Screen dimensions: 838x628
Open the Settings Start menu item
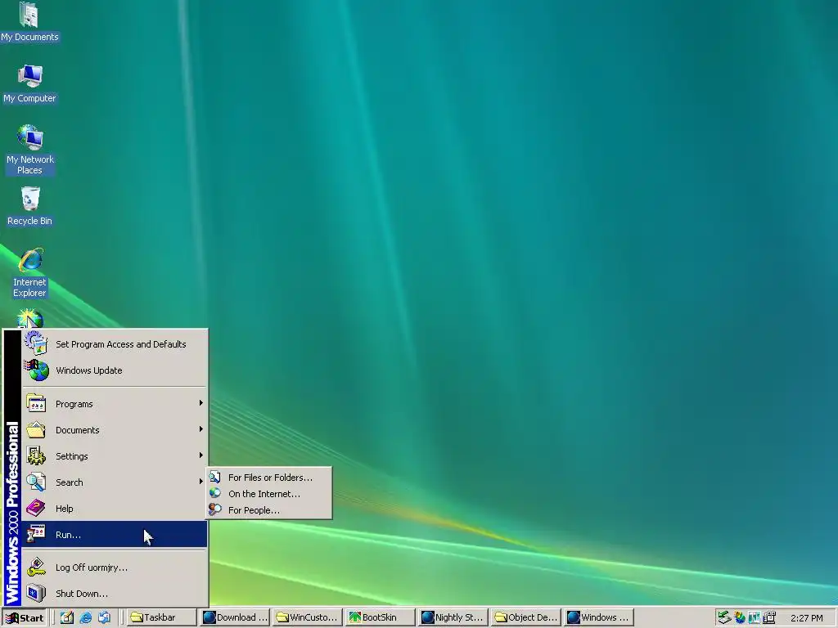(115, 456)
